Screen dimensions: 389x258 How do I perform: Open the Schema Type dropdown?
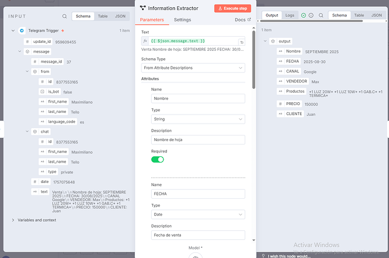click(x=193, y=68)
